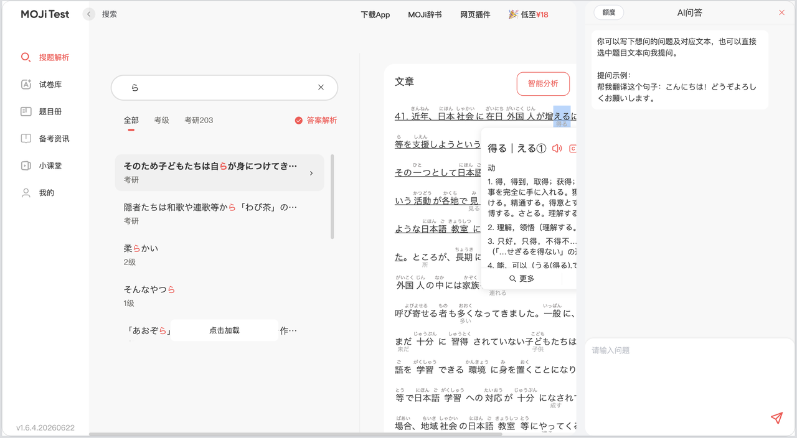Click the 低至¥18 promotion link

coord(529,14)
